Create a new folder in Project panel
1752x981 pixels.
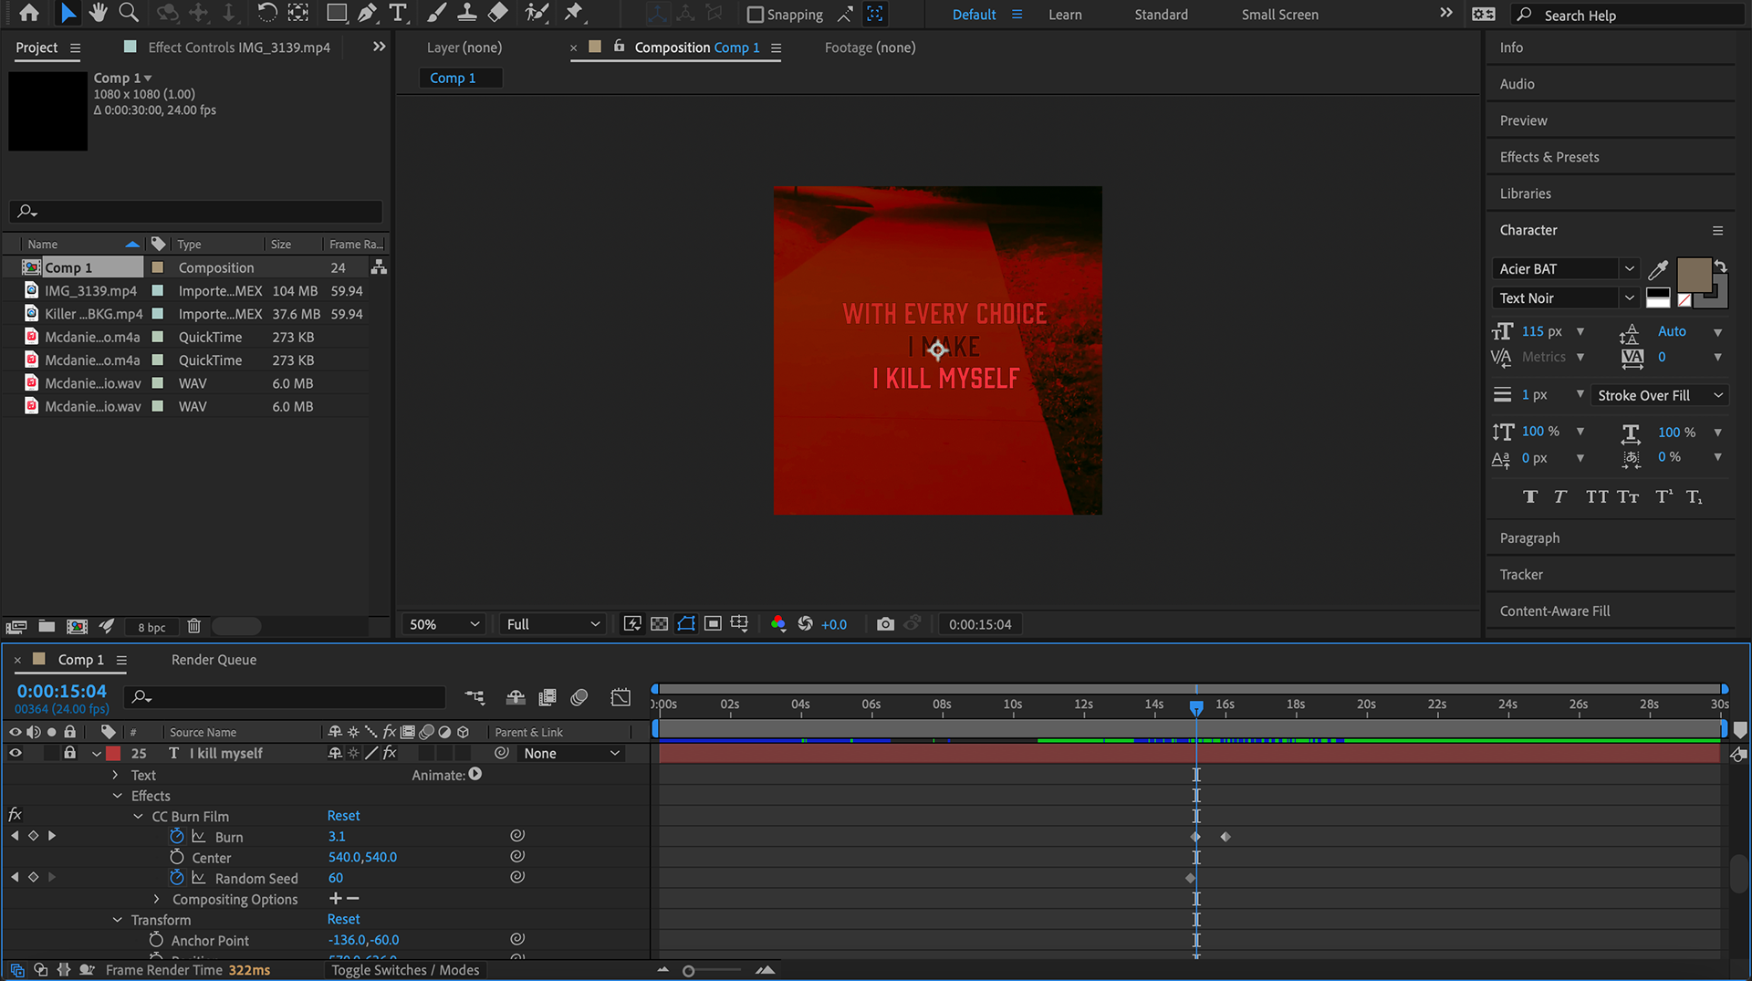[x=47, y=626]
